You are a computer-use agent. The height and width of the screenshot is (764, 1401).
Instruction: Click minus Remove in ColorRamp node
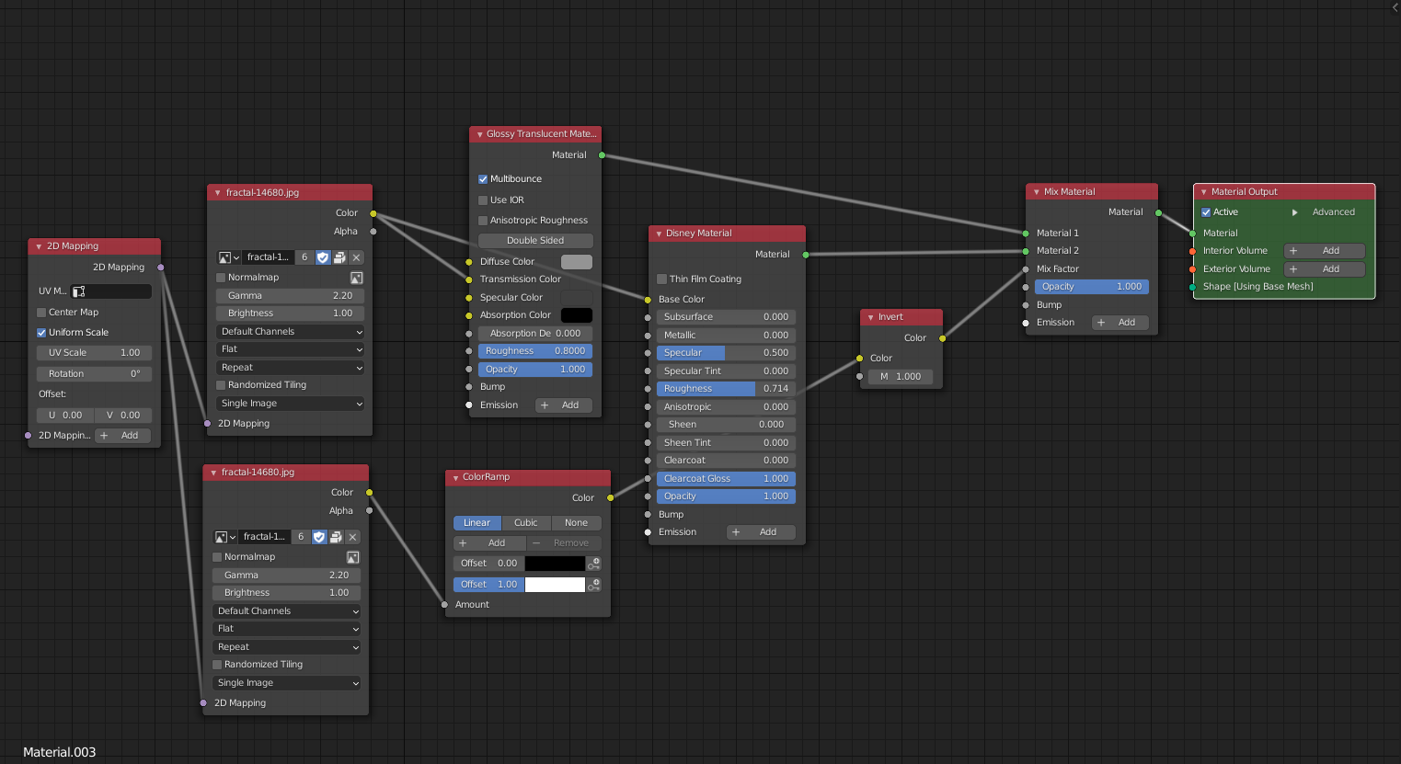pyautogui.click(x=564, y=543)
